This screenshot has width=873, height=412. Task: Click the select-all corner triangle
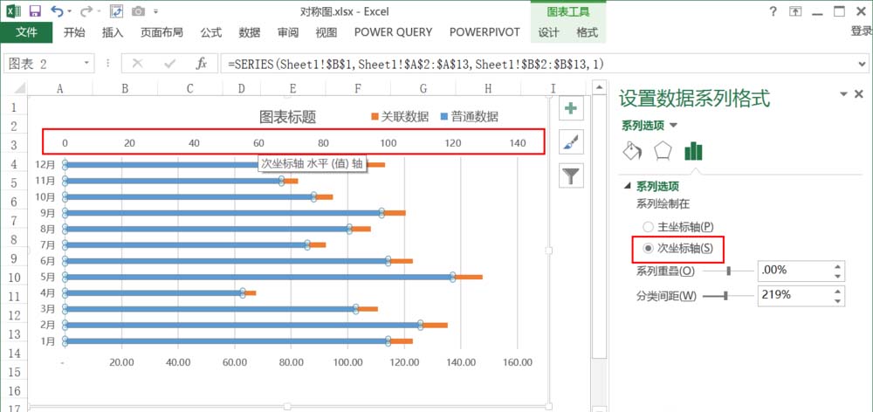point(19,88)
